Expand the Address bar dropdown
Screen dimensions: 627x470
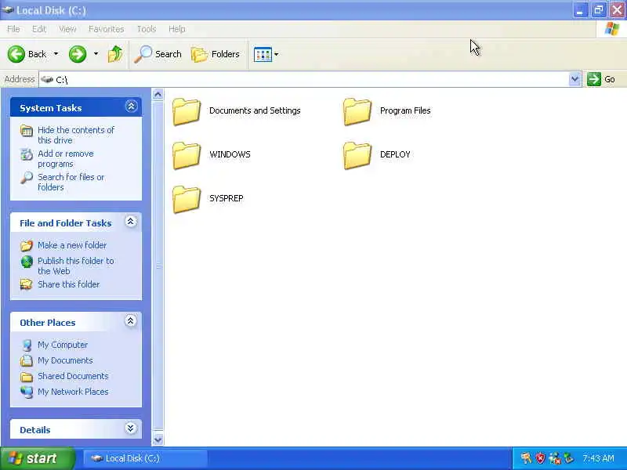(574, 79)
